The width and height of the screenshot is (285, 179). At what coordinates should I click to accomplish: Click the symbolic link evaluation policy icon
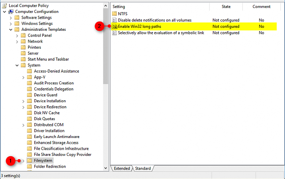click(x=114, y=33)
